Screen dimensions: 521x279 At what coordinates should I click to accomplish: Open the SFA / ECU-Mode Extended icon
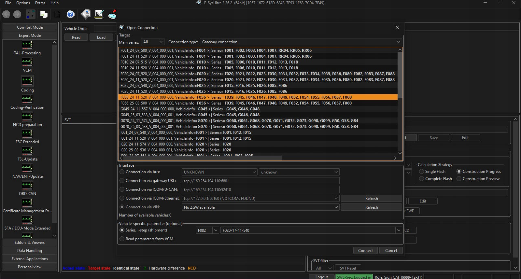[x=27, y=219]
